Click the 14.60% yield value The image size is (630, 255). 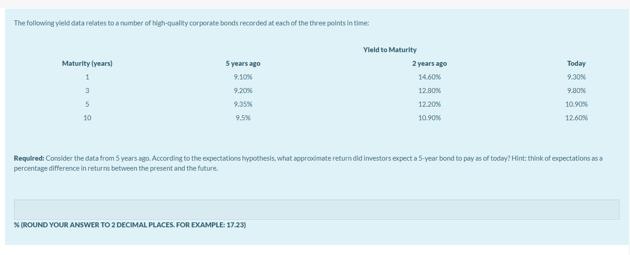pos(429,77)
